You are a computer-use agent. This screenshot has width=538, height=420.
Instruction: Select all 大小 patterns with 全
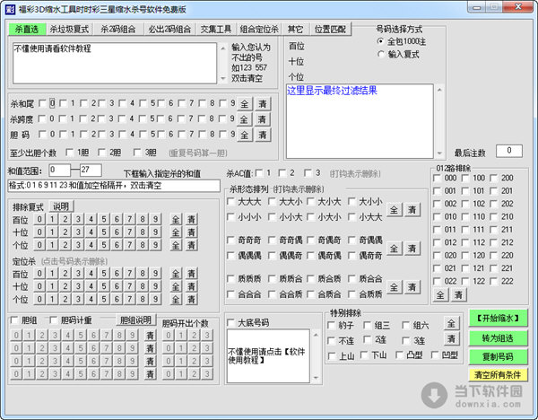click(x=394, y=209)
